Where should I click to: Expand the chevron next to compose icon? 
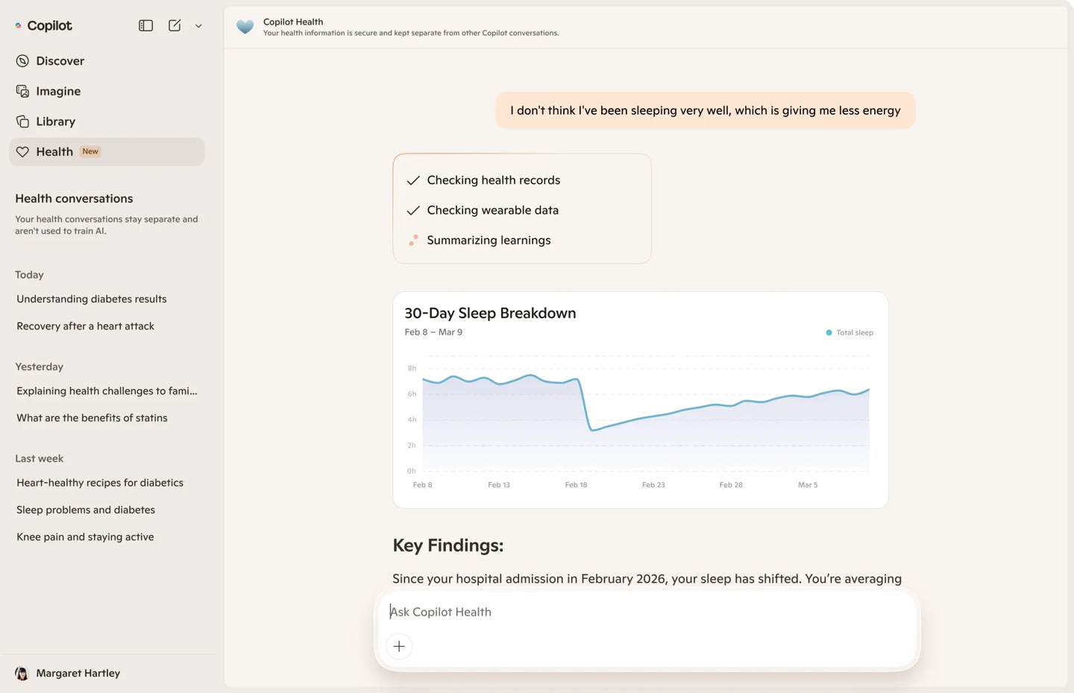(198, 26)
